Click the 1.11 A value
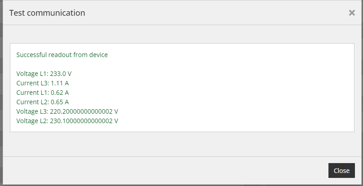The height and width of the screenshot is (186, 363). [60, 83]
